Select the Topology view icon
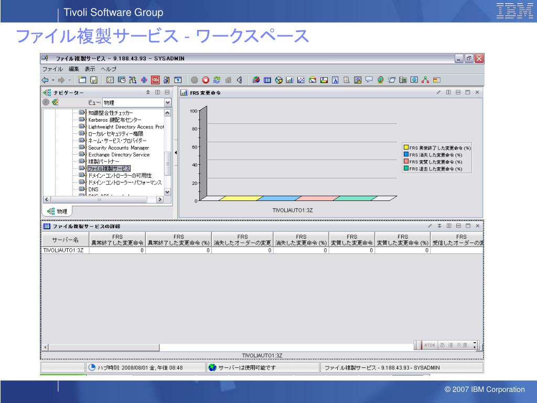 pos(425,80)
